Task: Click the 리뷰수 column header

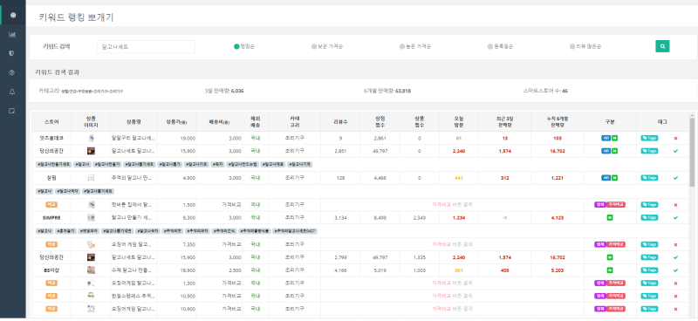Action: click(340, 121)
